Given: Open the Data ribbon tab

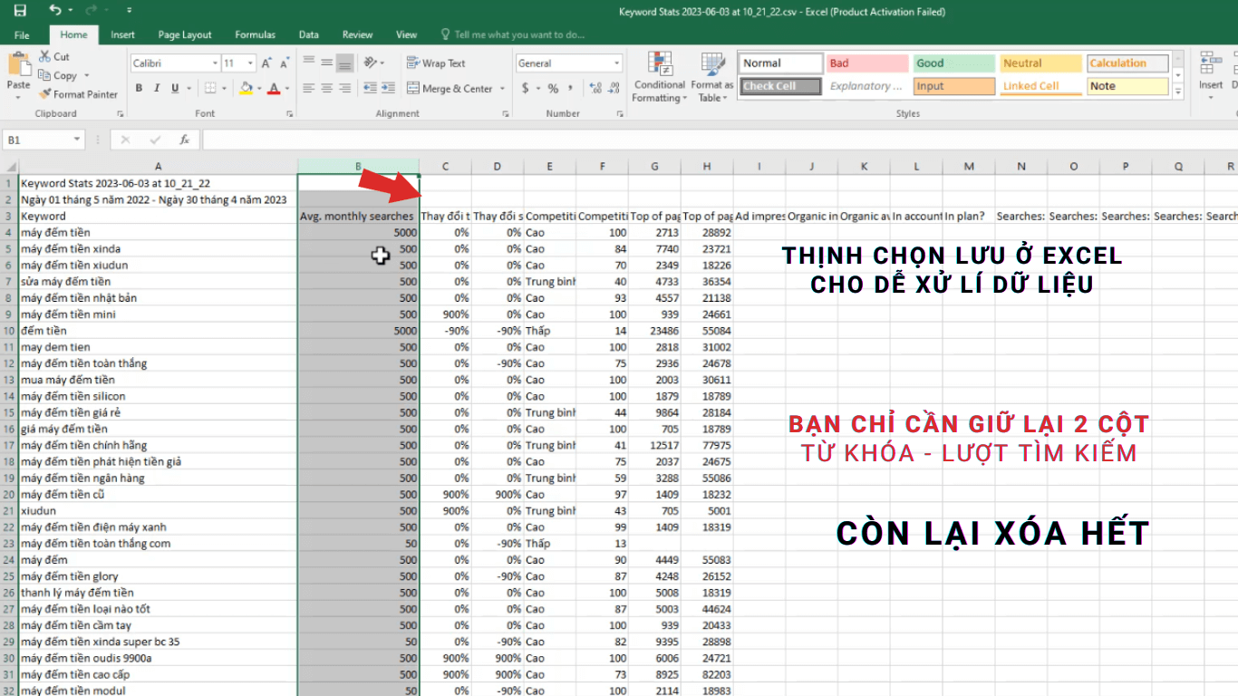Looking at the screenshot, I should tap(308, 34).
